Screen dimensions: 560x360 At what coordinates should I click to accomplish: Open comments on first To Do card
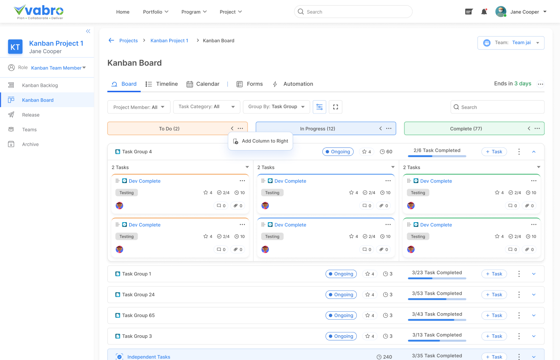tap(221, 206)
